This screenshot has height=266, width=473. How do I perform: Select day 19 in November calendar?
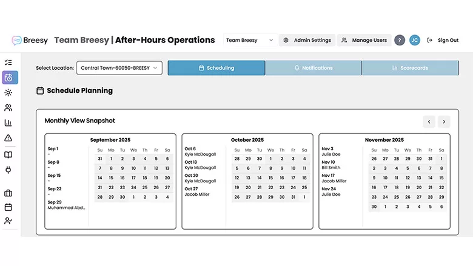click(x=408, y=187)
